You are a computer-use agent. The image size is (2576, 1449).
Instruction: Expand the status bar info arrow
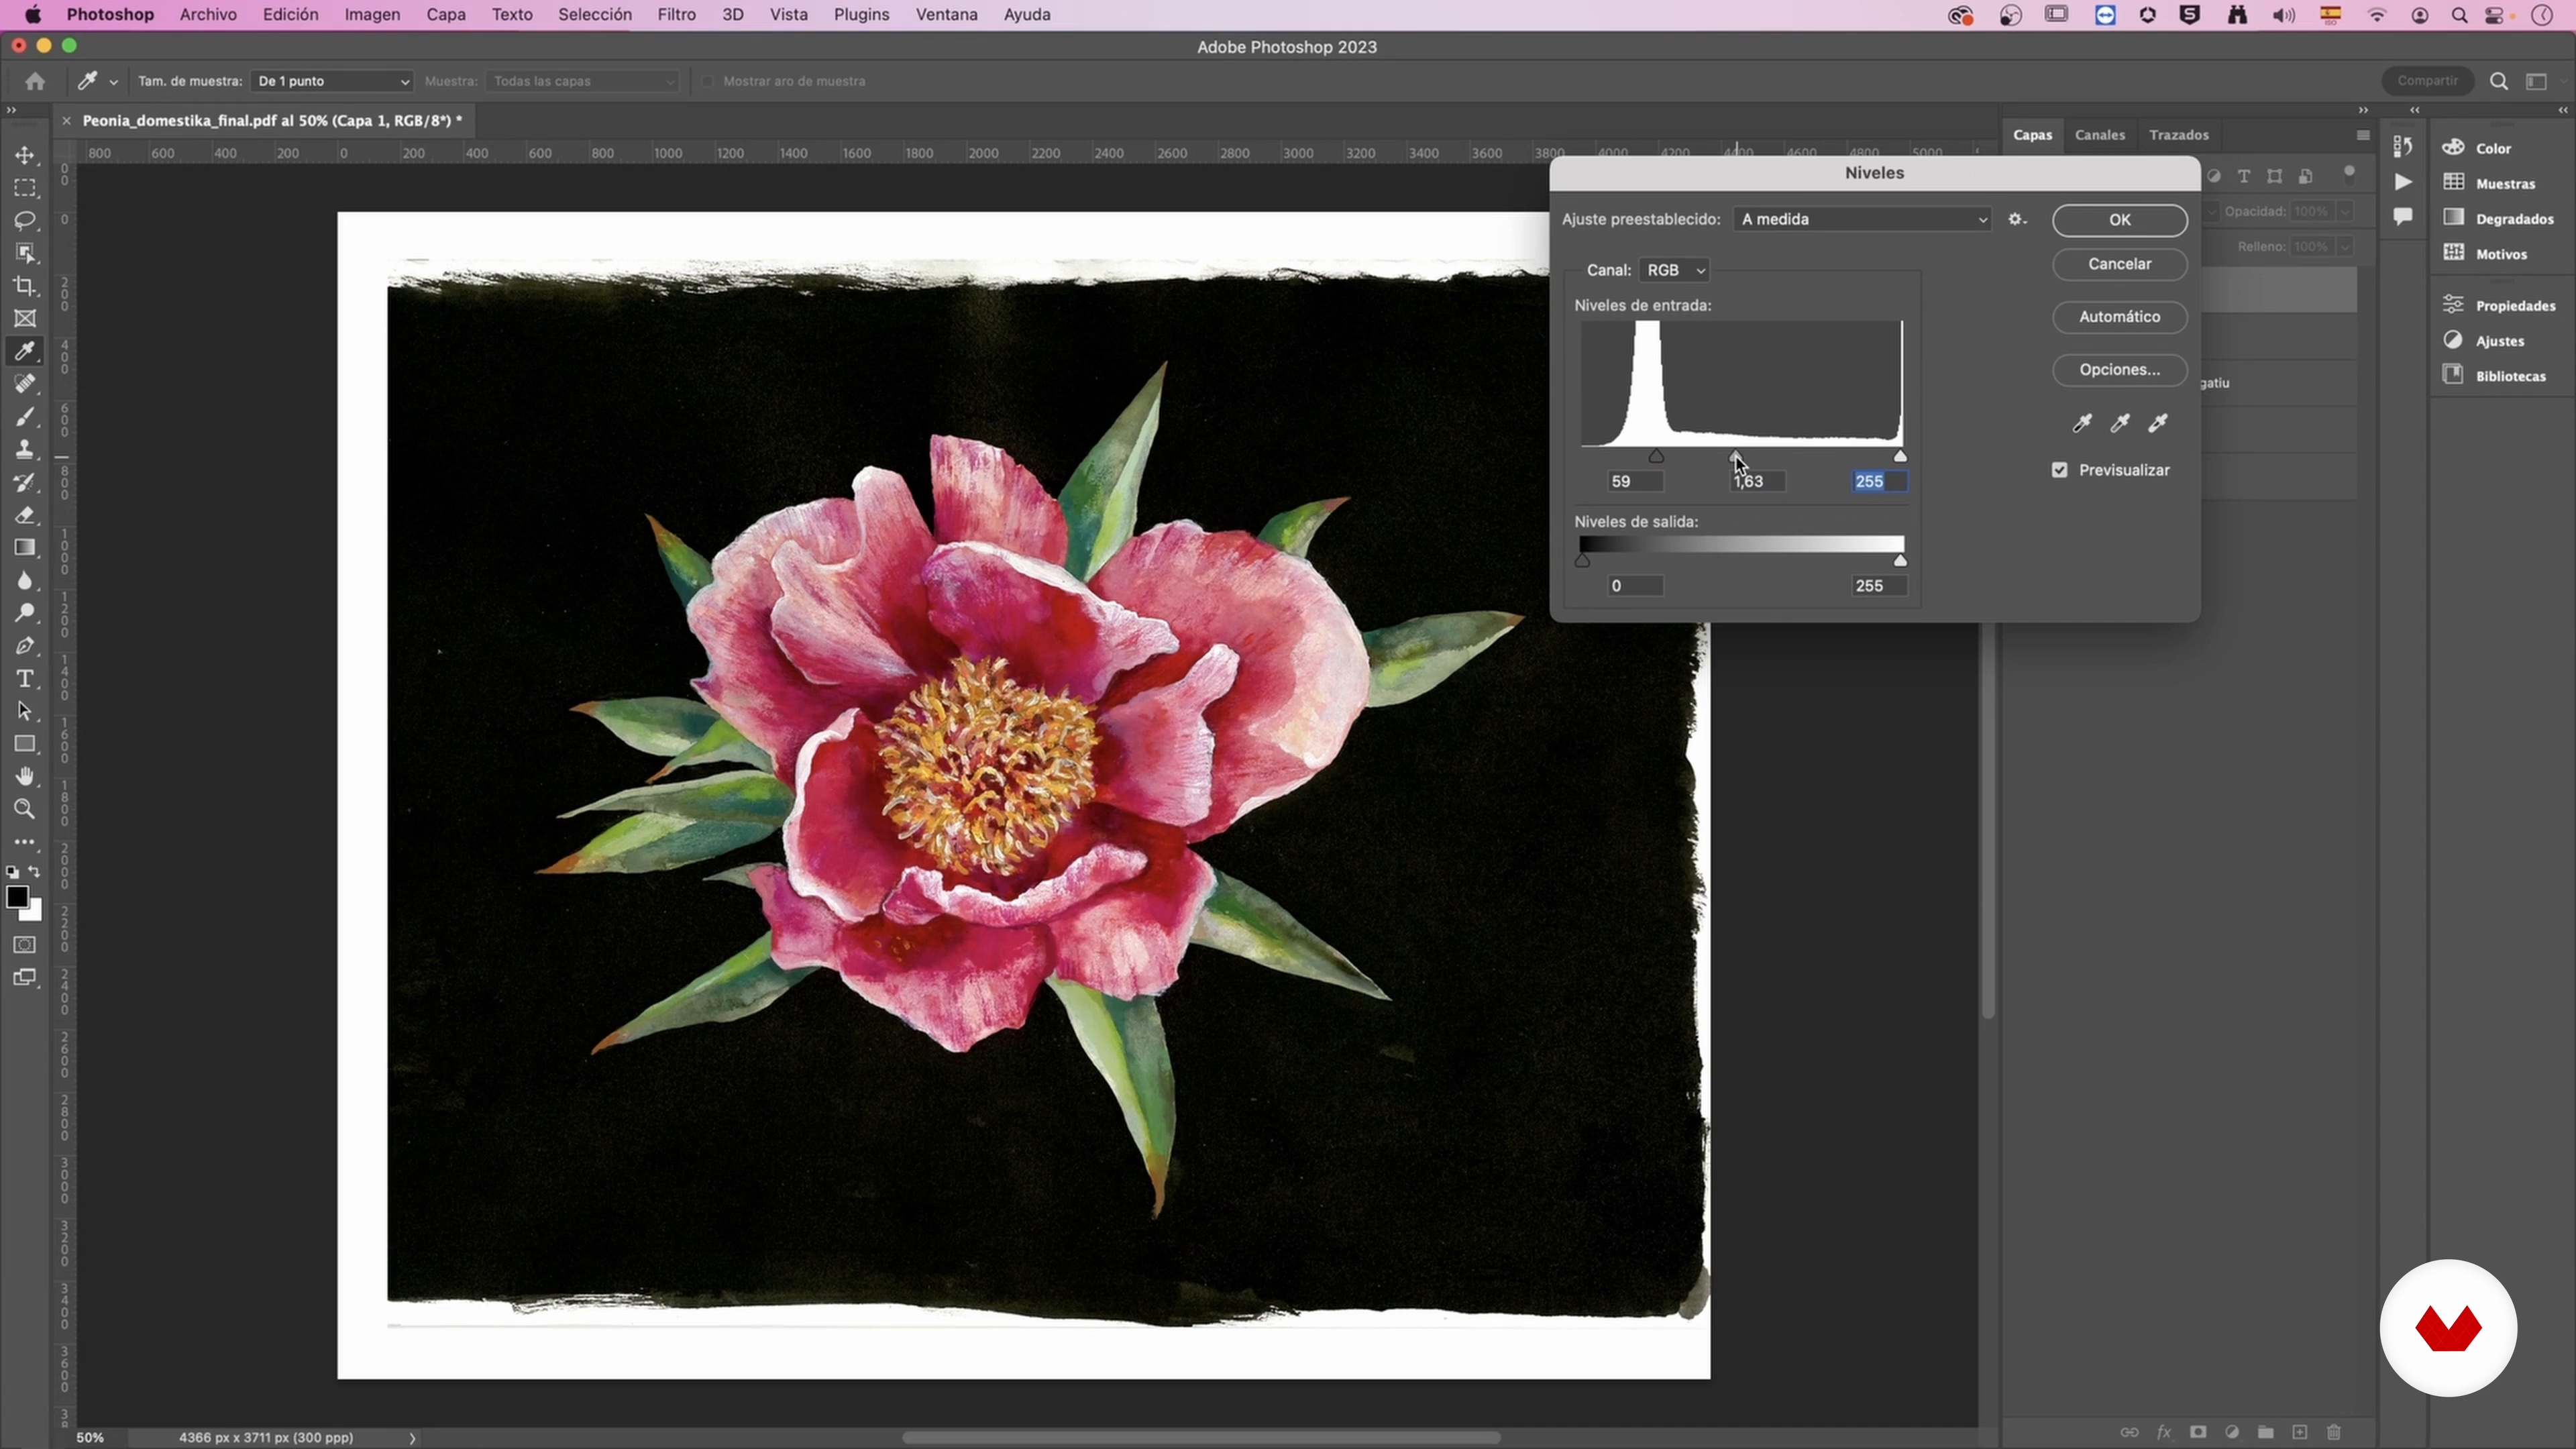pyautogui.click(x=412, y=1438)
